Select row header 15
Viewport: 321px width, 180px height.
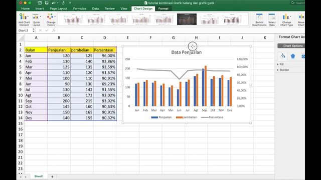pos(20,123)
